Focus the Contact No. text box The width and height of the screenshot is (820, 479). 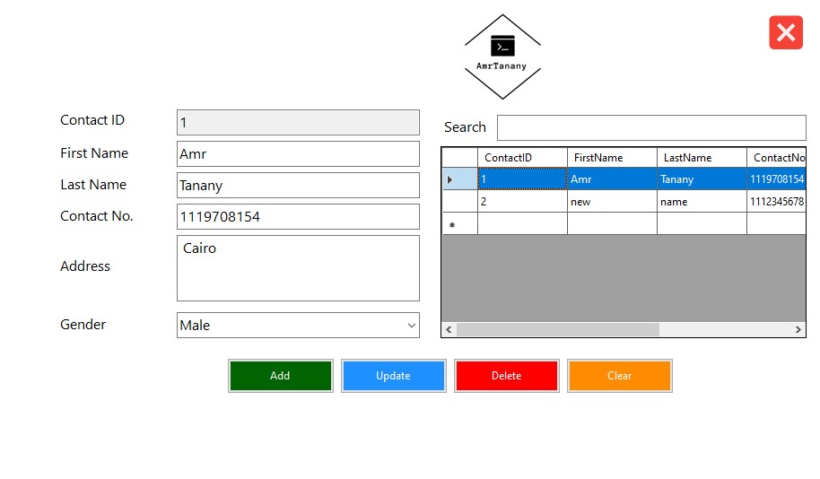[298, 216]
